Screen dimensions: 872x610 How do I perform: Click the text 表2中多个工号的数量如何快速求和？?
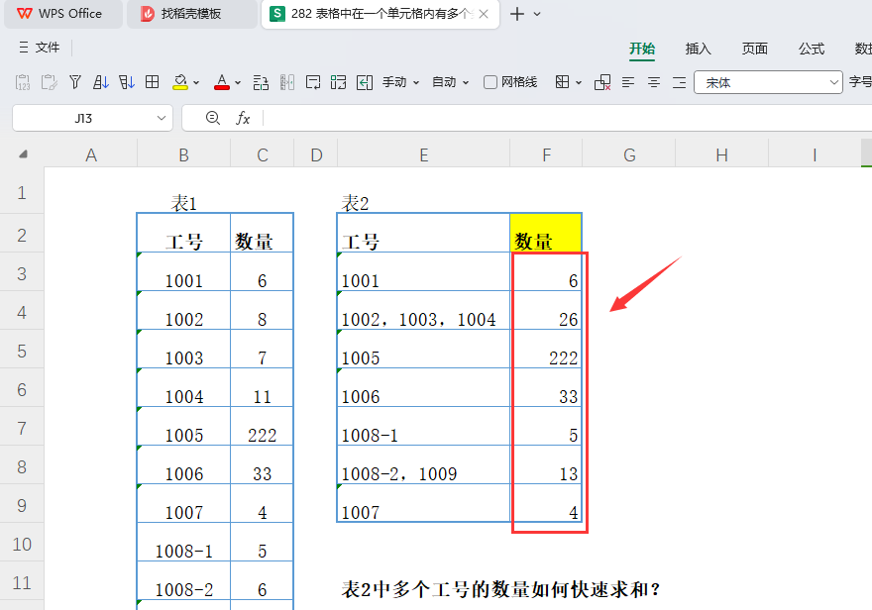[x=500, y=589]
